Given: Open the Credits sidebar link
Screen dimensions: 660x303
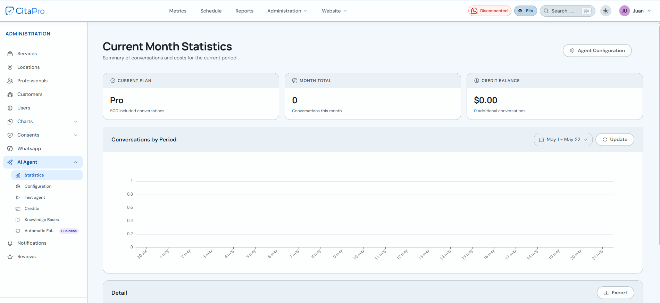Looking at the screenshot, I should pyautogui.click(x=47, y=208).
